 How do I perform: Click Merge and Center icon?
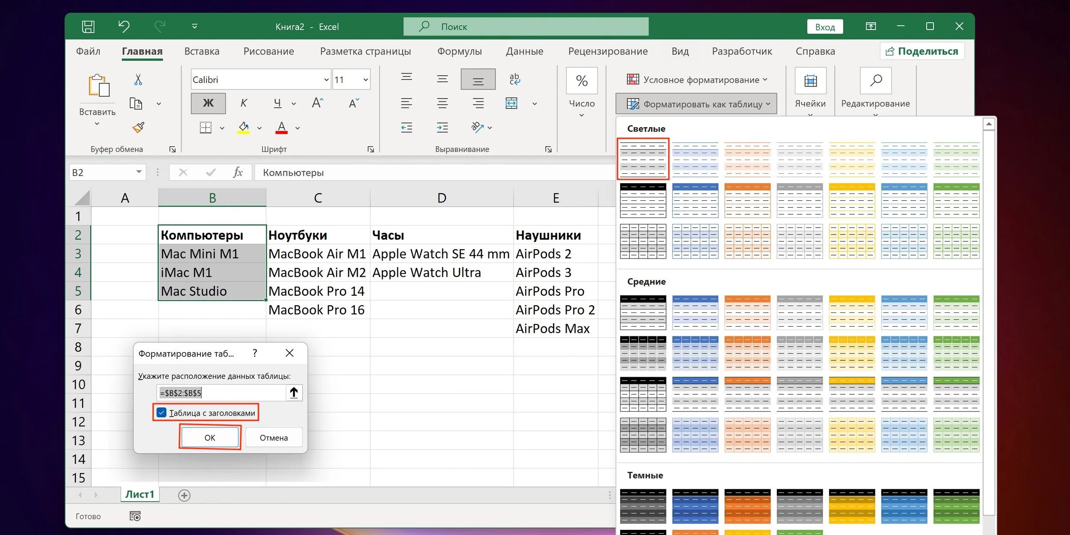tap(511, 103)
